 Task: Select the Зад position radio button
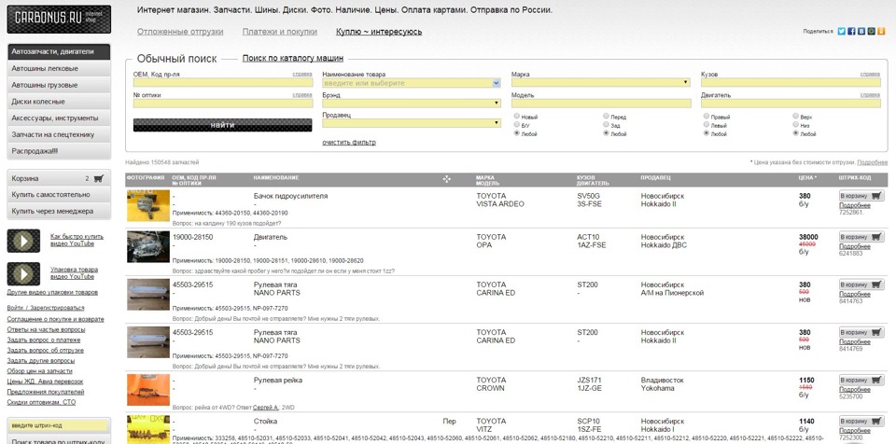coord(607,125)
